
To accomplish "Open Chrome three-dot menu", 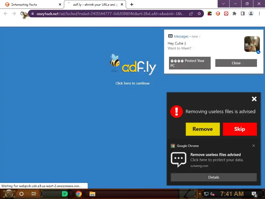I will pos(259,13).
